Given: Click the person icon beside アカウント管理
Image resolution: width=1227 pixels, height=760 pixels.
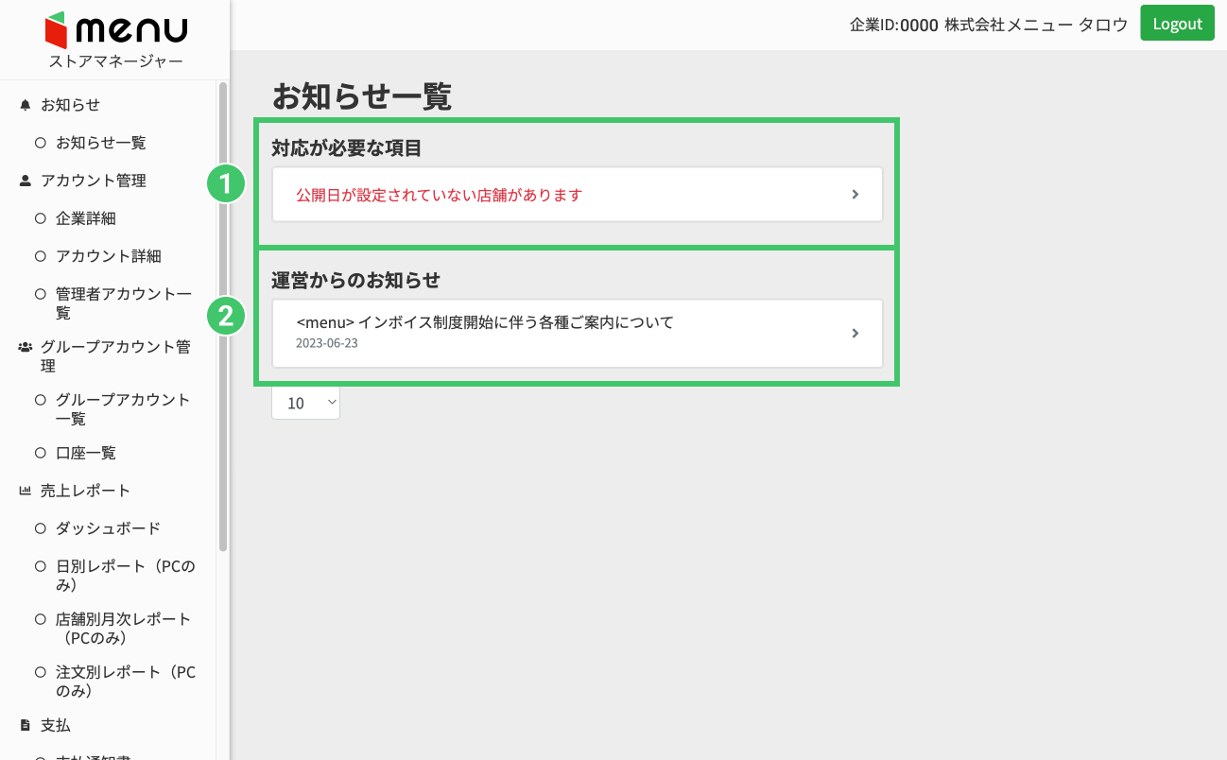Looking at the screenshot, I should tap(26, 181).
